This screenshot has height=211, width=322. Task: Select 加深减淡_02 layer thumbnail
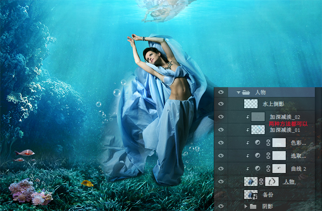click(x=258, y=117)
